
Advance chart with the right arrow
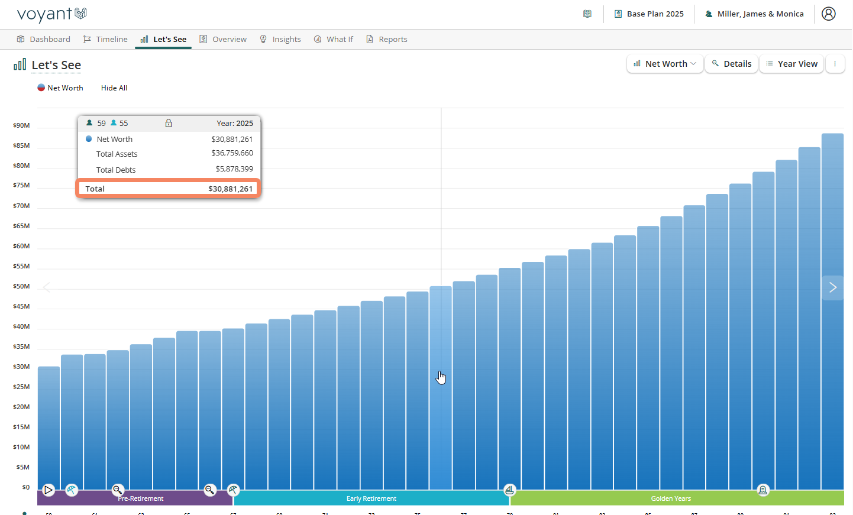click(832, 288)
